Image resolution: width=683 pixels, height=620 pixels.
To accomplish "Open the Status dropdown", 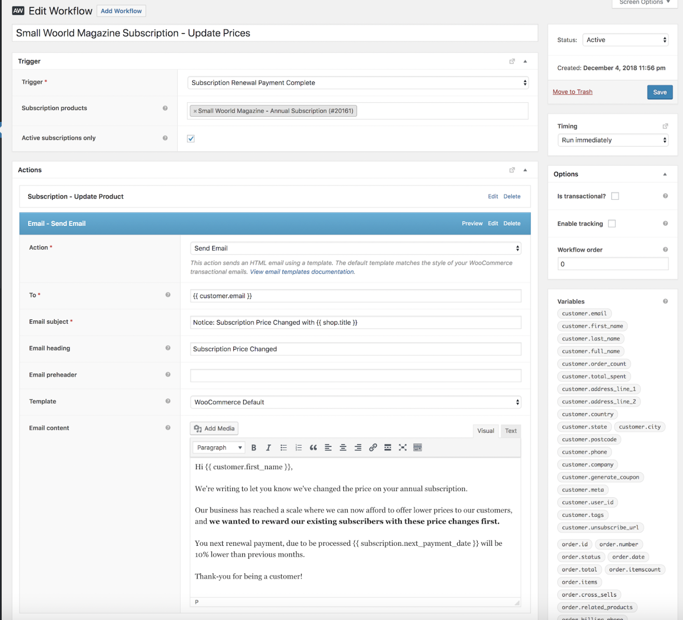I will coord(625,40).
